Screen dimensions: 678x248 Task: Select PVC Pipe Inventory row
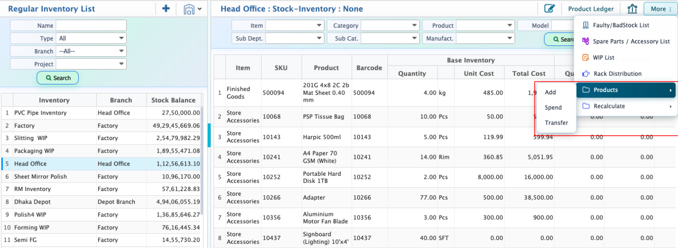pyautogui.click(x=101, y=113)
